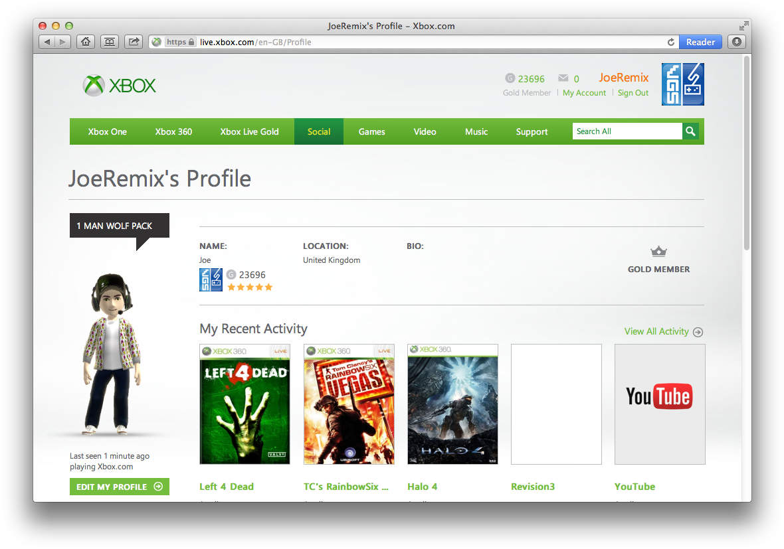Click the message count 0
The height and width of the screenshot is (549, 784).
click(x=577, y=79)
